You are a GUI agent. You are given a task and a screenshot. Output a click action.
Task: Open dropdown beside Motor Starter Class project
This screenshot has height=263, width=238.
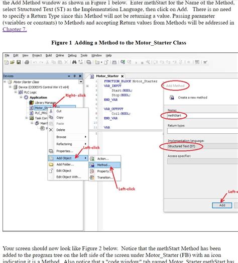click(x=81, y=81)
